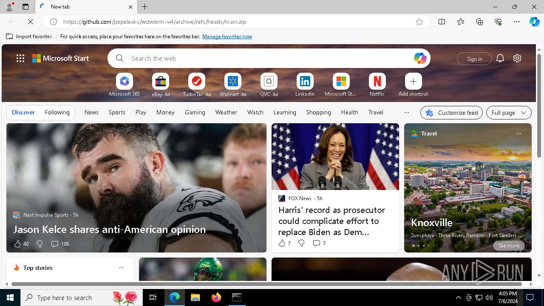This screenshot has width=544, height=306.
Task: Click See more on Knoxville card
Action: click(509, 246)
